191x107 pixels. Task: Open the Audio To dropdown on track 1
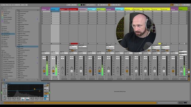click(x=46, y=53)
